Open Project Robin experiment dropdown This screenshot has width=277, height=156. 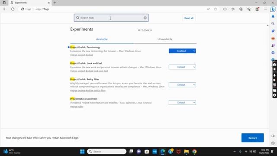[182, 103]
